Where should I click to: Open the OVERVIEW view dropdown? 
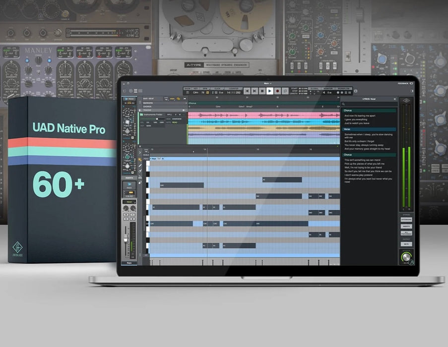coord(177,118)
